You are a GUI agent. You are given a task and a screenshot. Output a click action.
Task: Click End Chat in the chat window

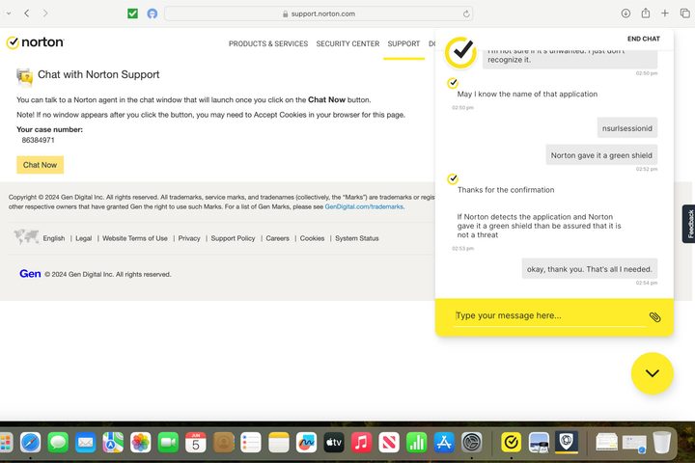pyautogui.click(x=644, y=39)
